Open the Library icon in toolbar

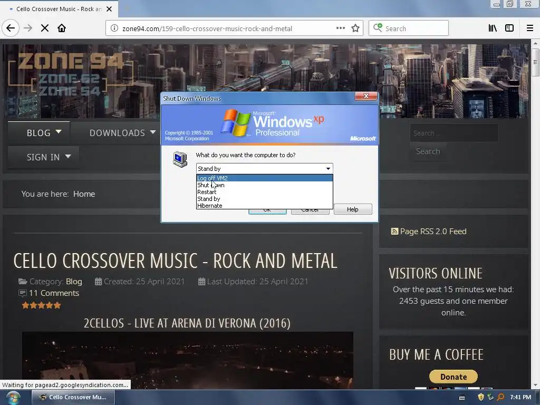[x=493, y=28]
